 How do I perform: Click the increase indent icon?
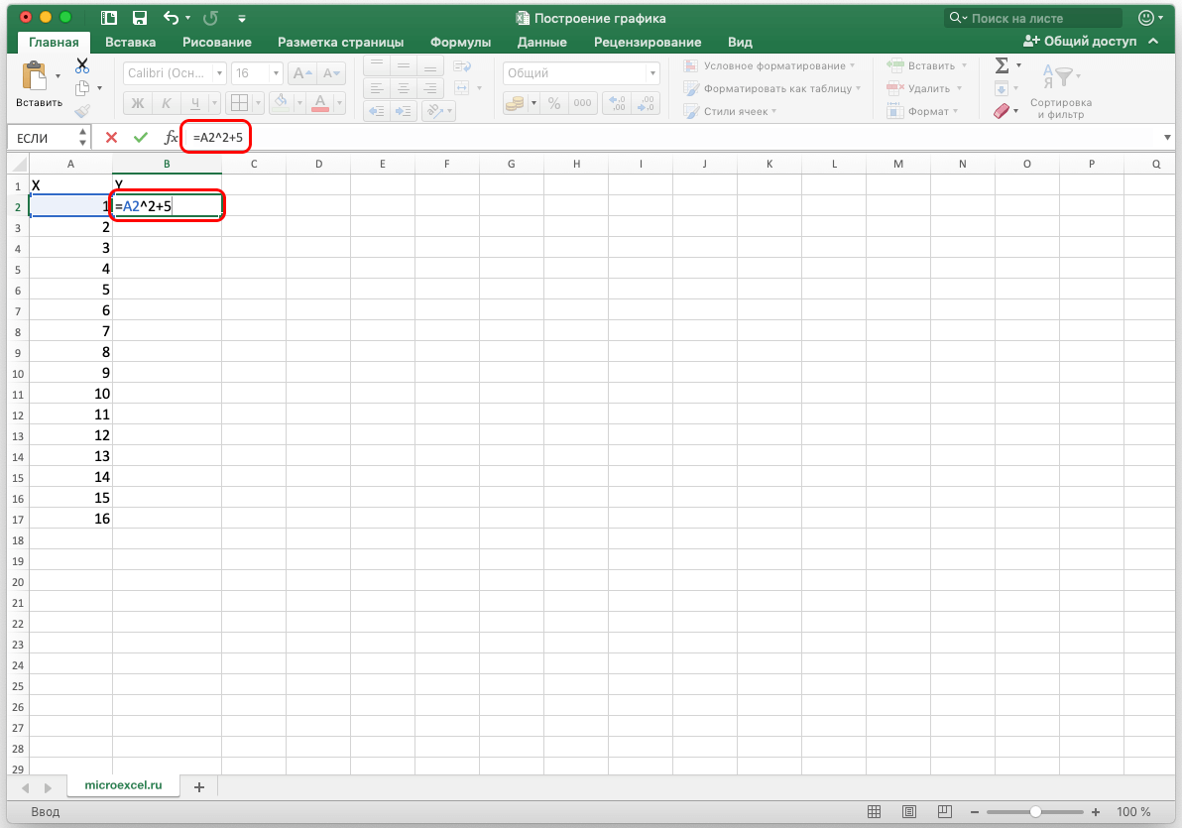point(404,112)
